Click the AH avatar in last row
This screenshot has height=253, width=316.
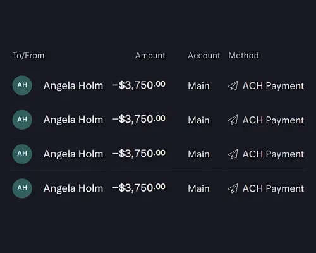[x=22, y=188]
